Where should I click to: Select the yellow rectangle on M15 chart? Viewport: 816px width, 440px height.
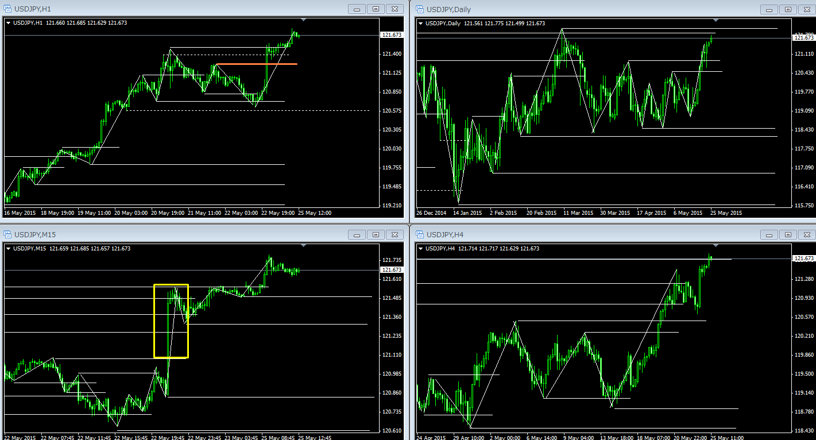[154, 322]
